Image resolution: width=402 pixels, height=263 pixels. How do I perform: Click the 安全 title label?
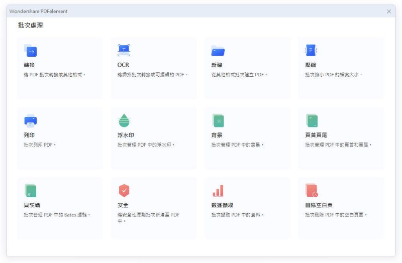[123, 205]
